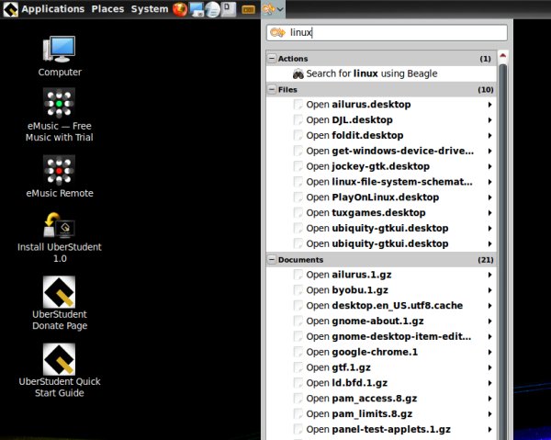Click the dictionary 'D' page launcher icon
The height and width of the screenshot is (440, 551).
point(229,9)
